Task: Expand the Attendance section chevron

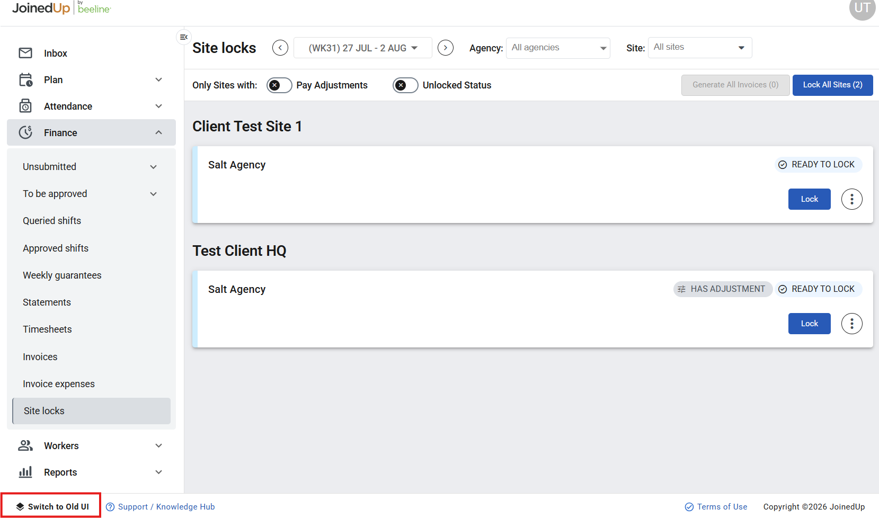Action: (x=159, y=106)
